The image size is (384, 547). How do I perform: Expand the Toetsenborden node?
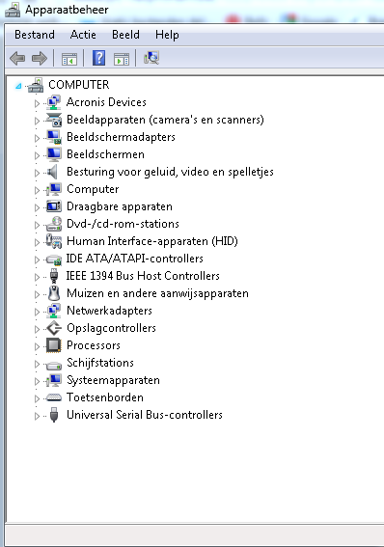pos(37,398)
